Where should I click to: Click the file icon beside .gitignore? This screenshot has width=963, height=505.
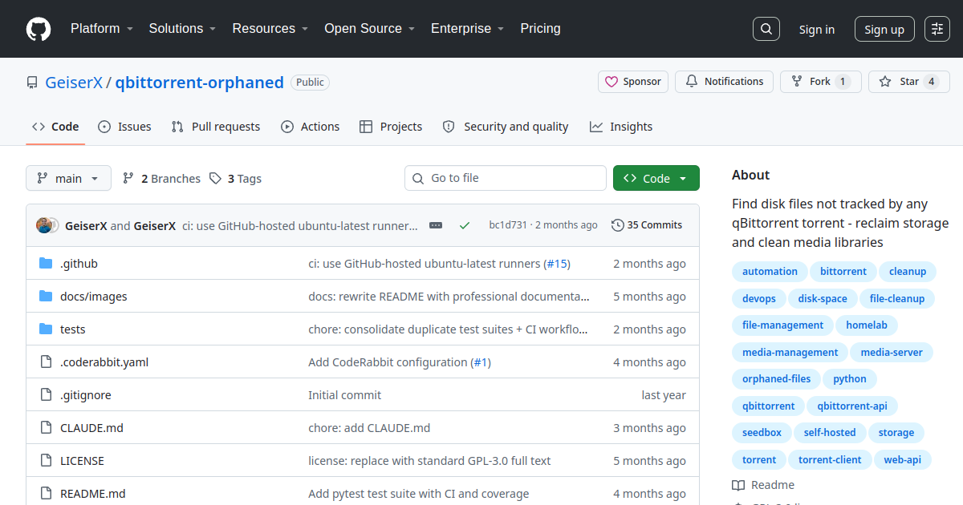coord(46,395)
